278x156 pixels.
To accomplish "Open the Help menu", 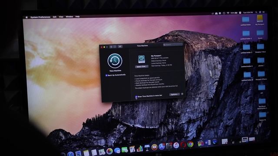I will point(77,16).
